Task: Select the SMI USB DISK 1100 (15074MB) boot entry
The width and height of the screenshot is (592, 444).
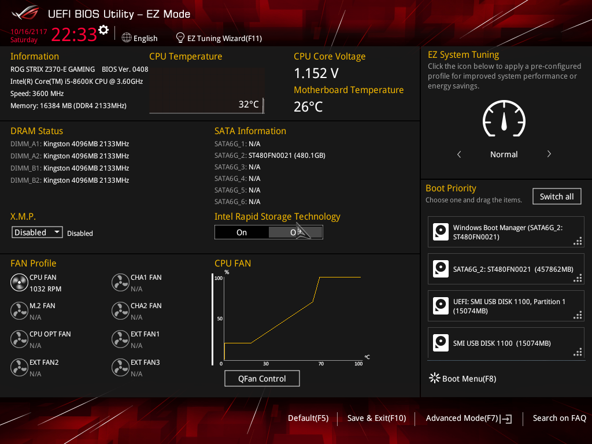Action: (x=506, y=343)
